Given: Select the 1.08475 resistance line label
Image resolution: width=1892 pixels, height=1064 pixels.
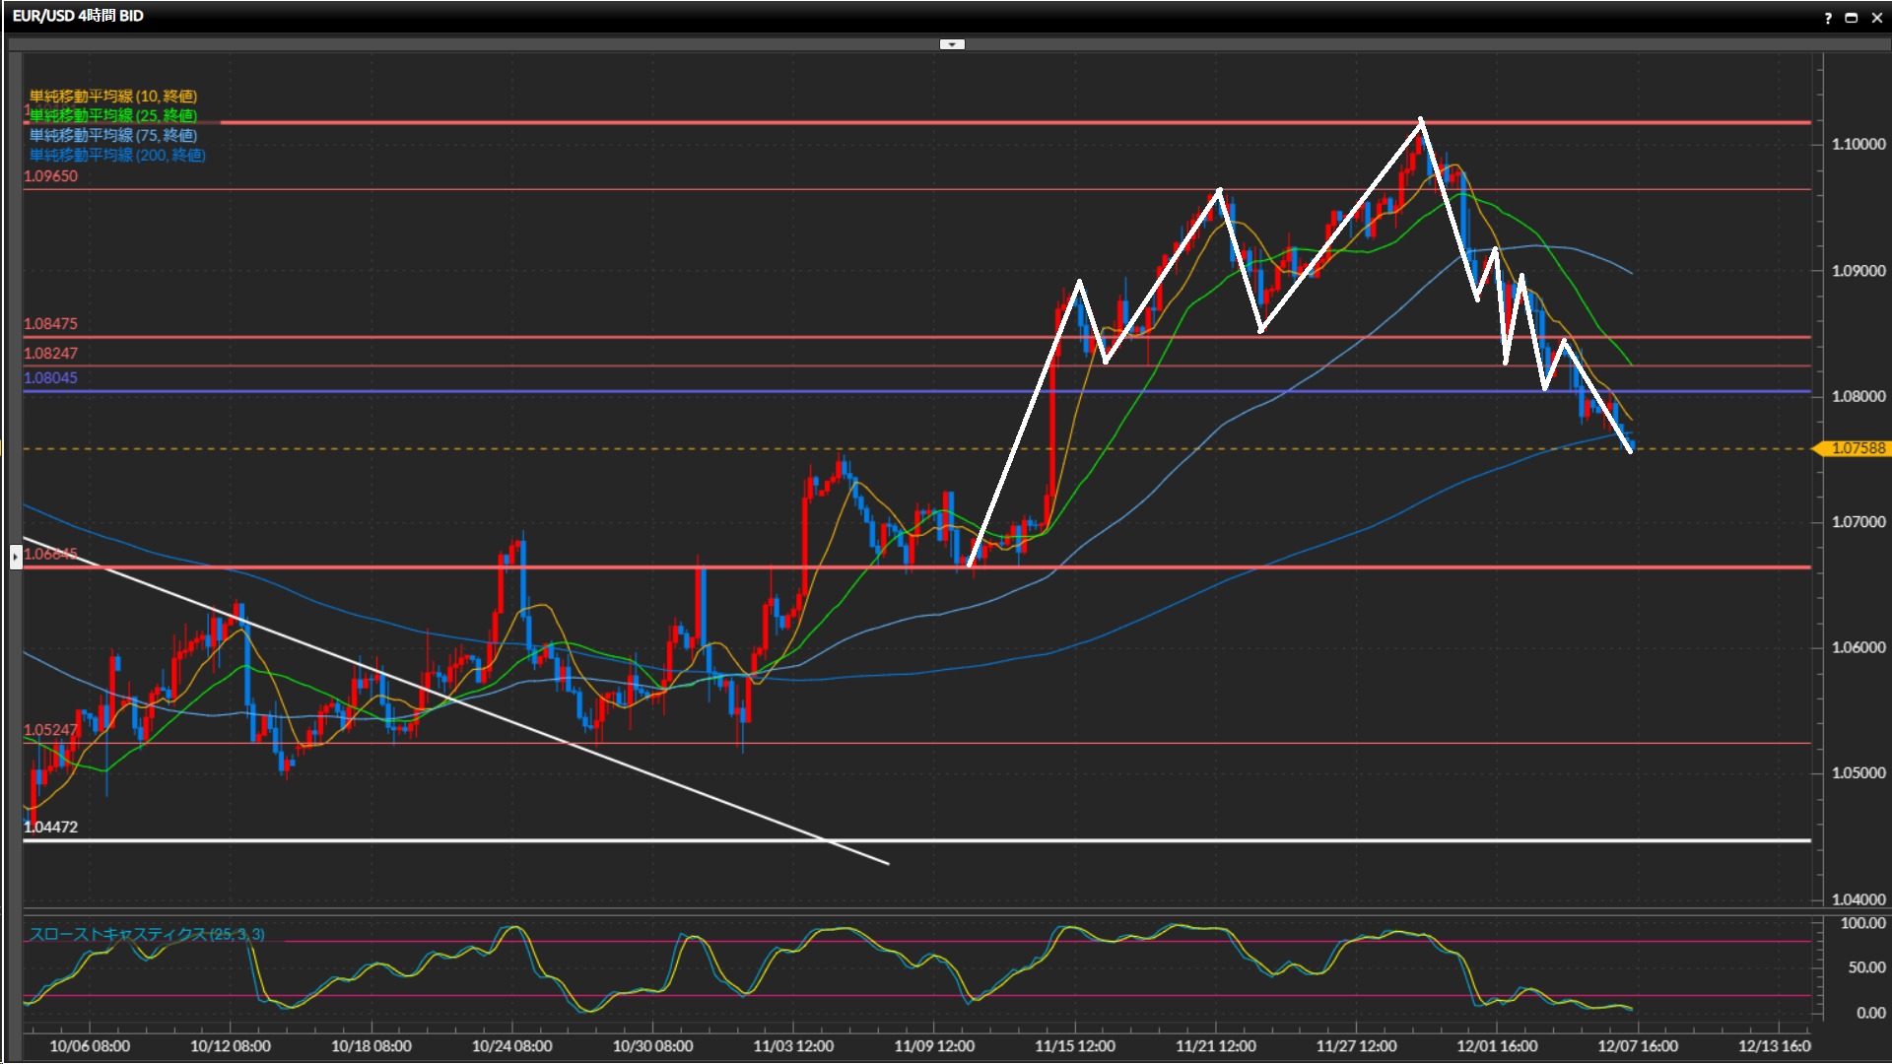Looking at the screenshot, I should pos(50,323).
